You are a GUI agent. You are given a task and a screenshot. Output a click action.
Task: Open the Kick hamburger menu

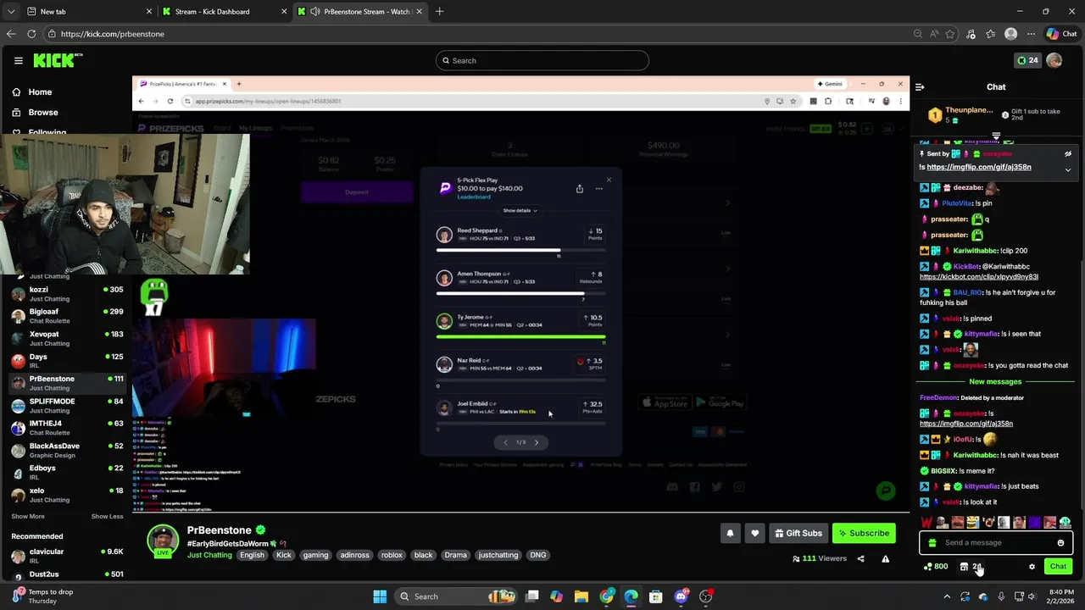pos(18,60)
